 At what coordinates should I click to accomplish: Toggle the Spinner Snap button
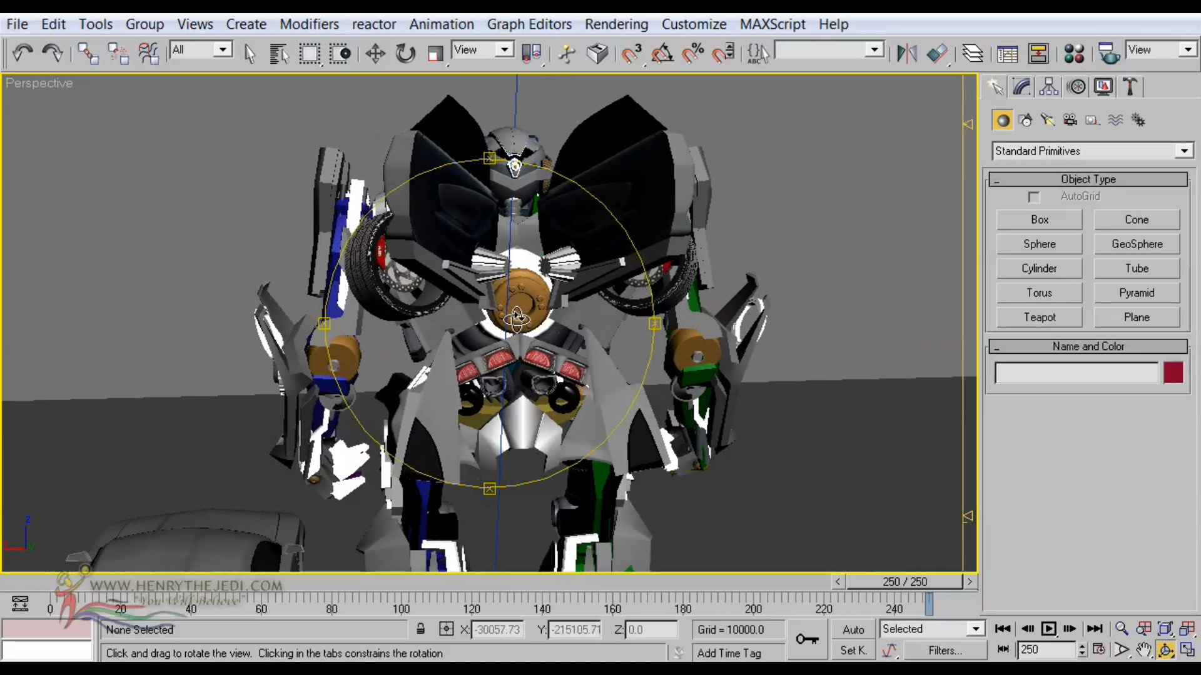click(x=724, y=54)
